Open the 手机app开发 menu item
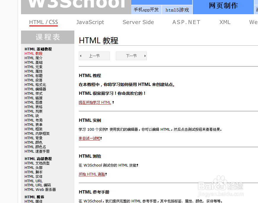258x203 pixels. click(x=146, y=10)
